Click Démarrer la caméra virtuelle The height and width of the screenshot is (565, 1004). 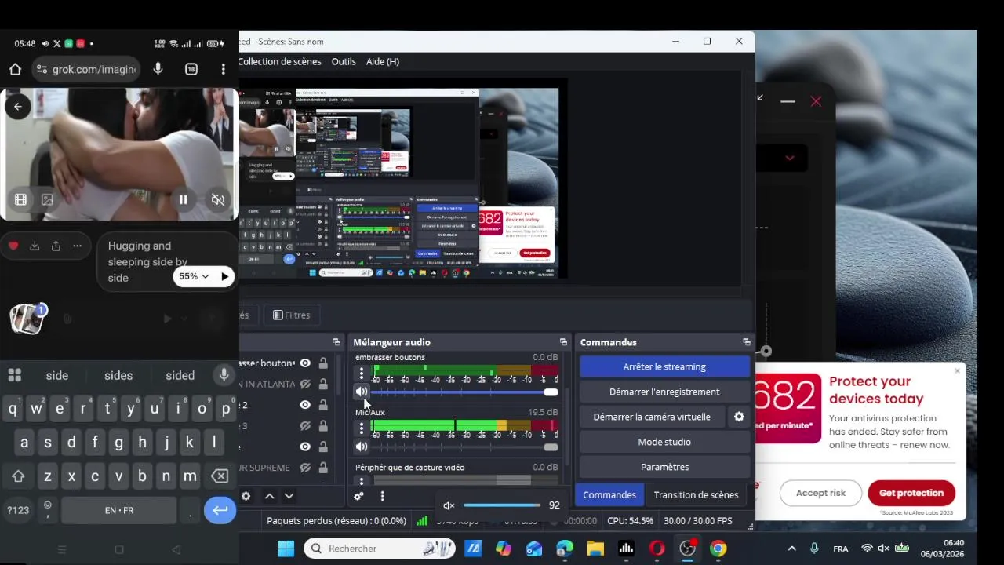click(652, 417)
